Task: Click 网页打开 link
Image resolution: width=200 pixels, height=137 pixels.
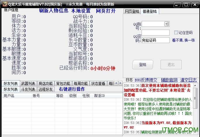Action: pyautogui.click(x=106, y=11)
